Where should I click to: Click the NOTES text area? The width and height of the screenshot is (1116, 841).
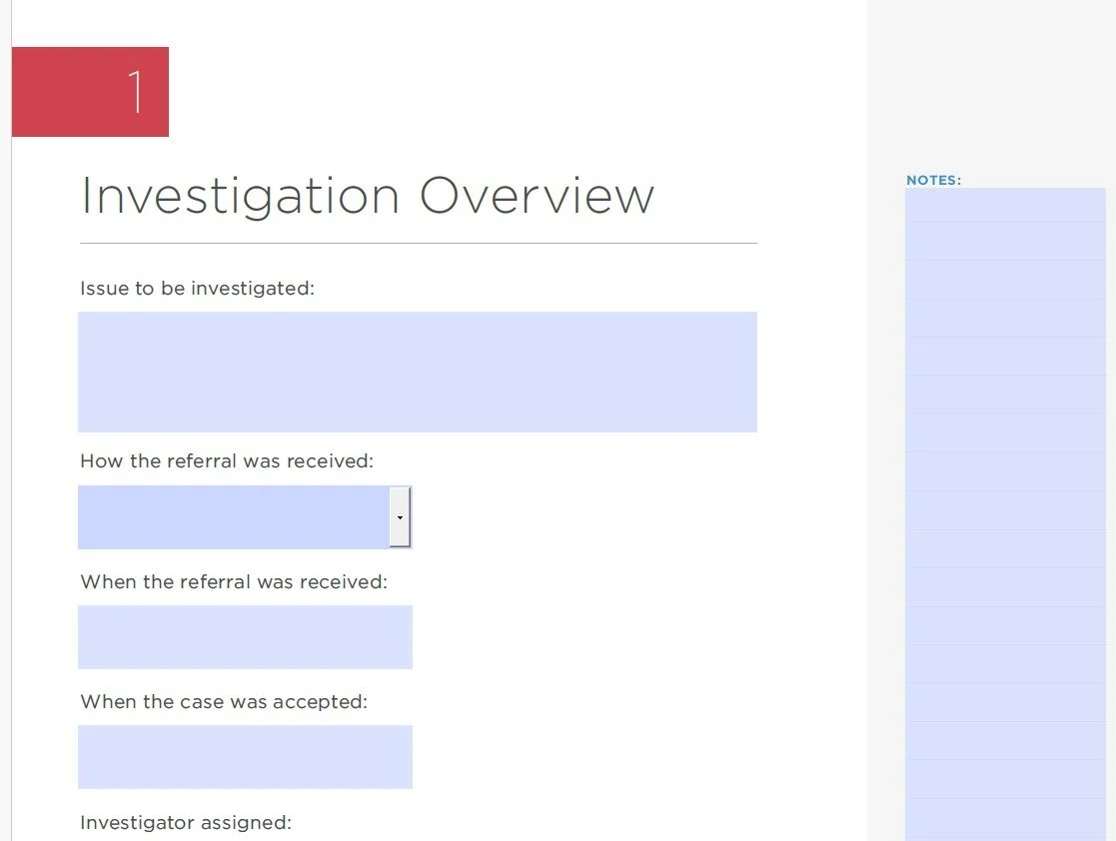[x=1005, y=513]
